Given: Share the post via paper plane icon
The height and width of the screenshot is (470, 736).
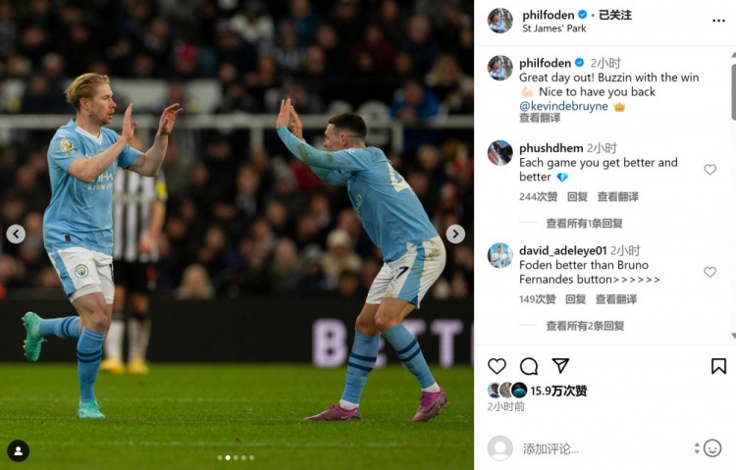Looking at the screenshot, I should (560, 365).
